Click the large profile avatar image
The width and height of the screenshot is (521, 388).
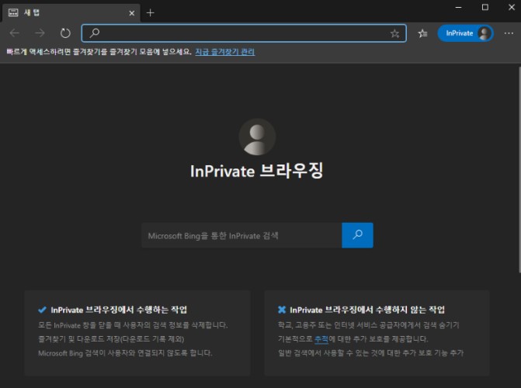click(257, 137)
